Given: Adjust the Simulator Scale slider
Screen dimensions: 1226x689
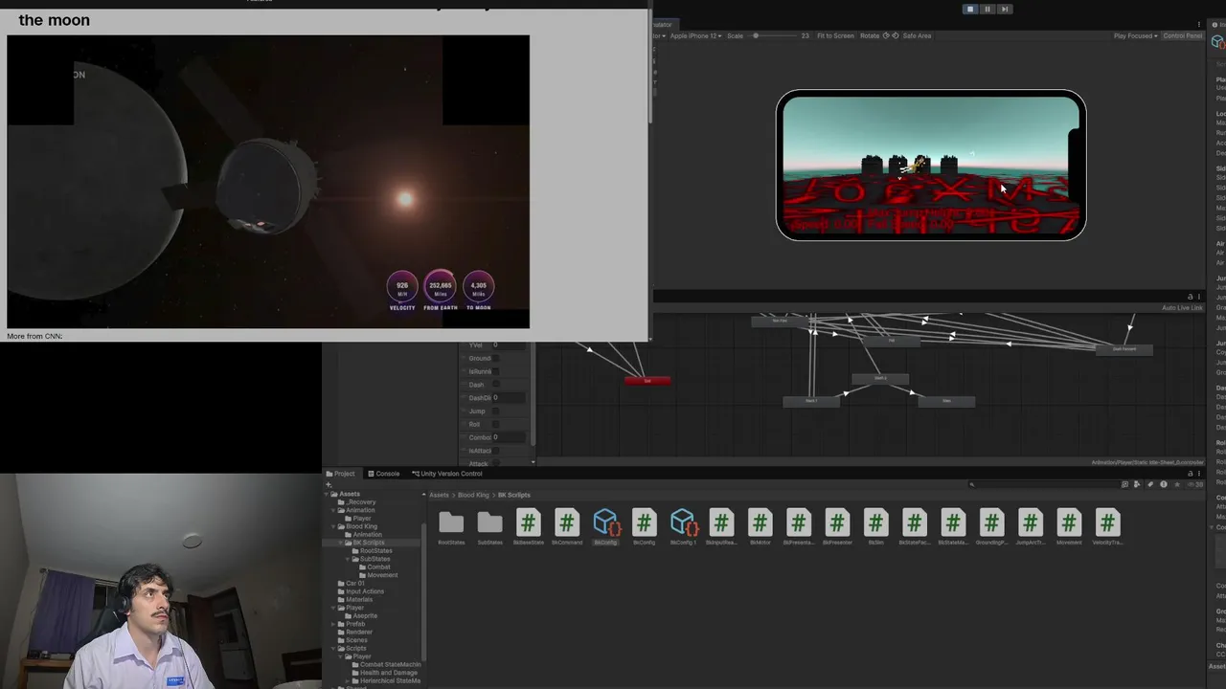Looking at the screenshot, I should coord(774,35).
